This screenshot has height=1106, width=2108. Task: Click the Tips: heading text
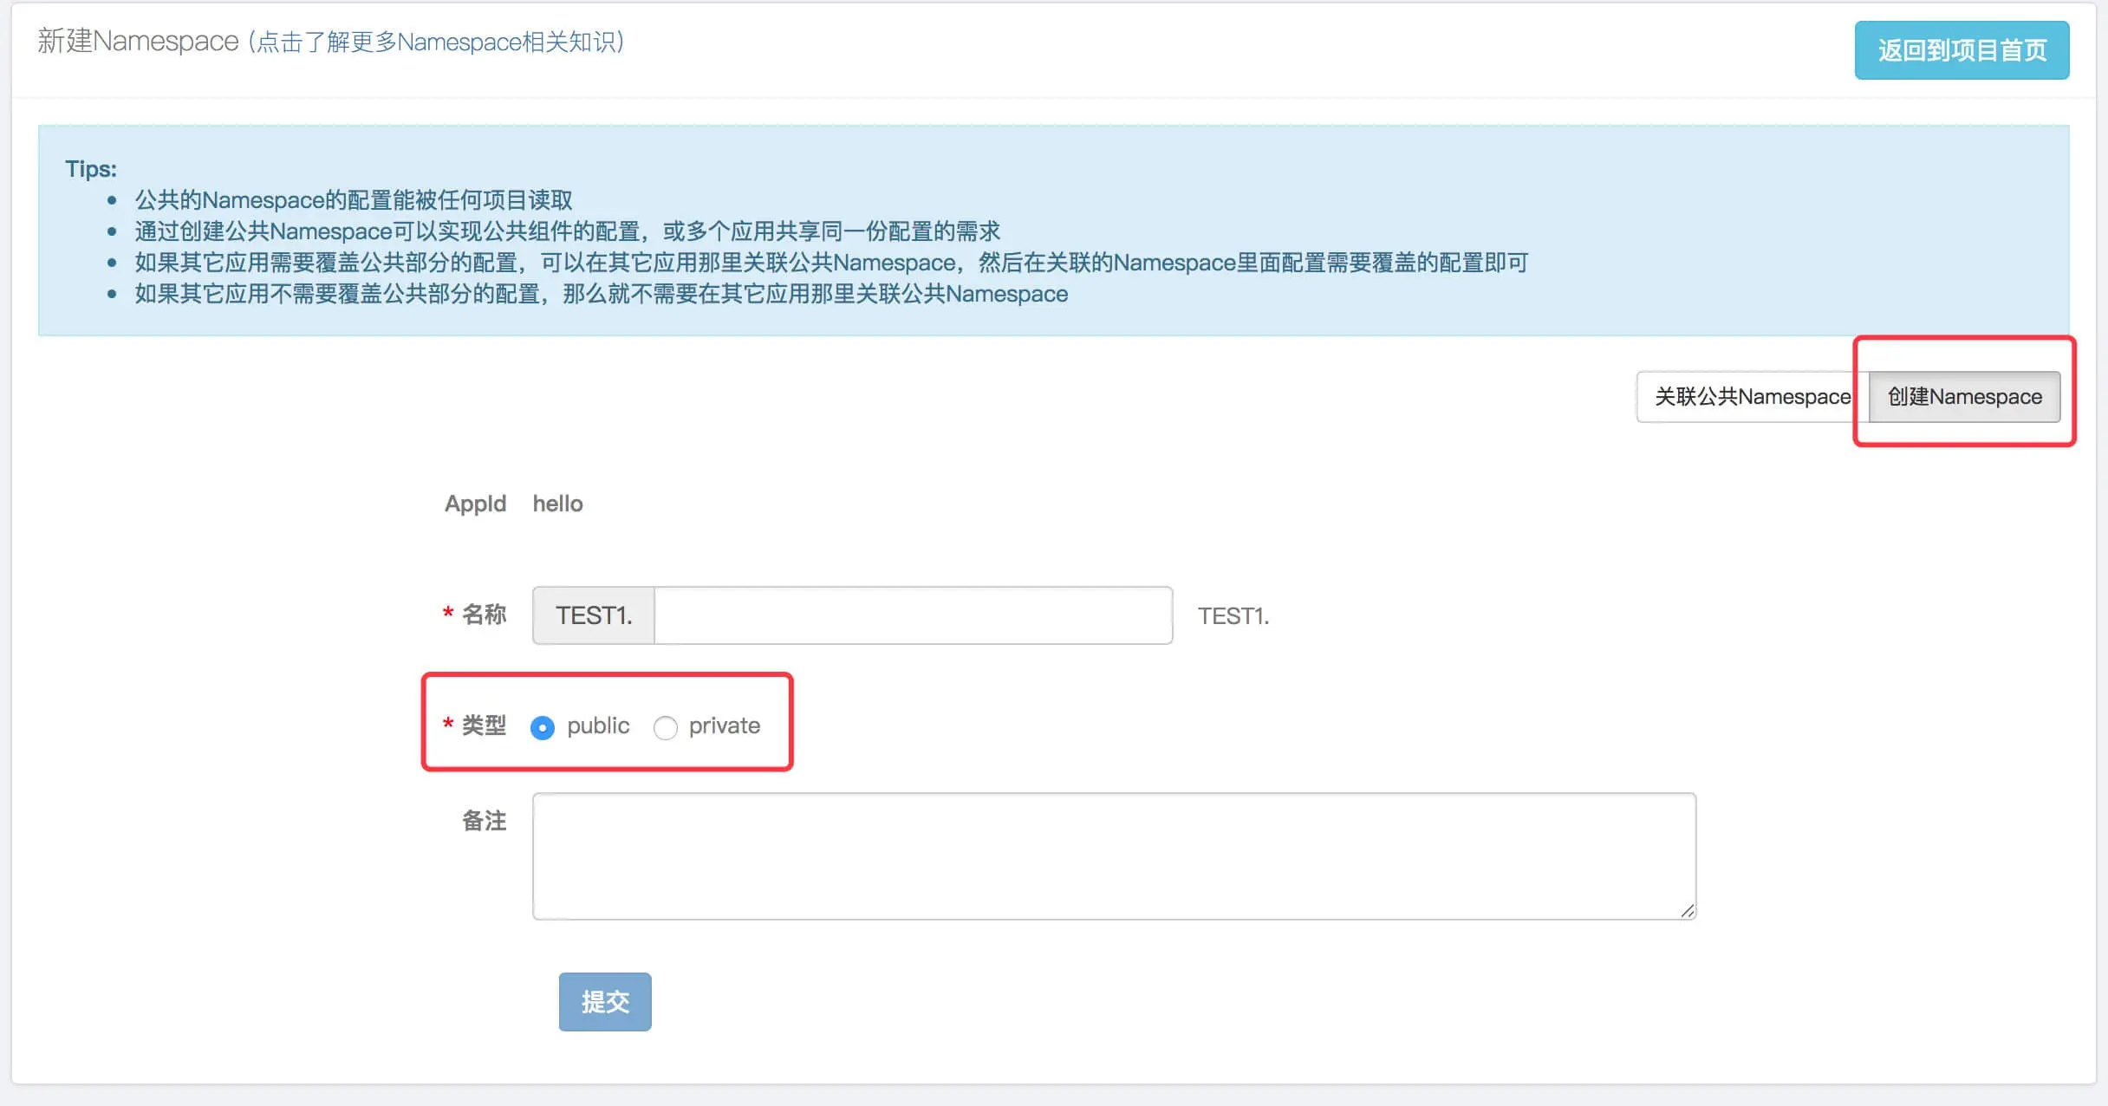tap(91, 169)
